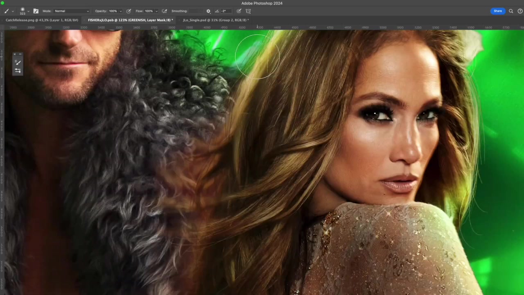Open the Brush tool preset picker
Image resolution: width=524 pixels, height=295 pixels.
click(7, 11)
